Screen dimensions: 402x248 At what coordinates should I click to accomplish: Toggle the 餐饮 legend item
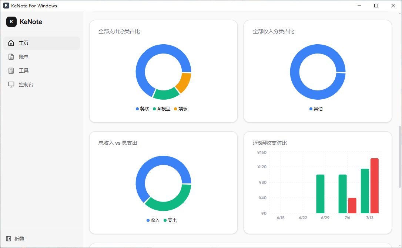pos(143,108)
